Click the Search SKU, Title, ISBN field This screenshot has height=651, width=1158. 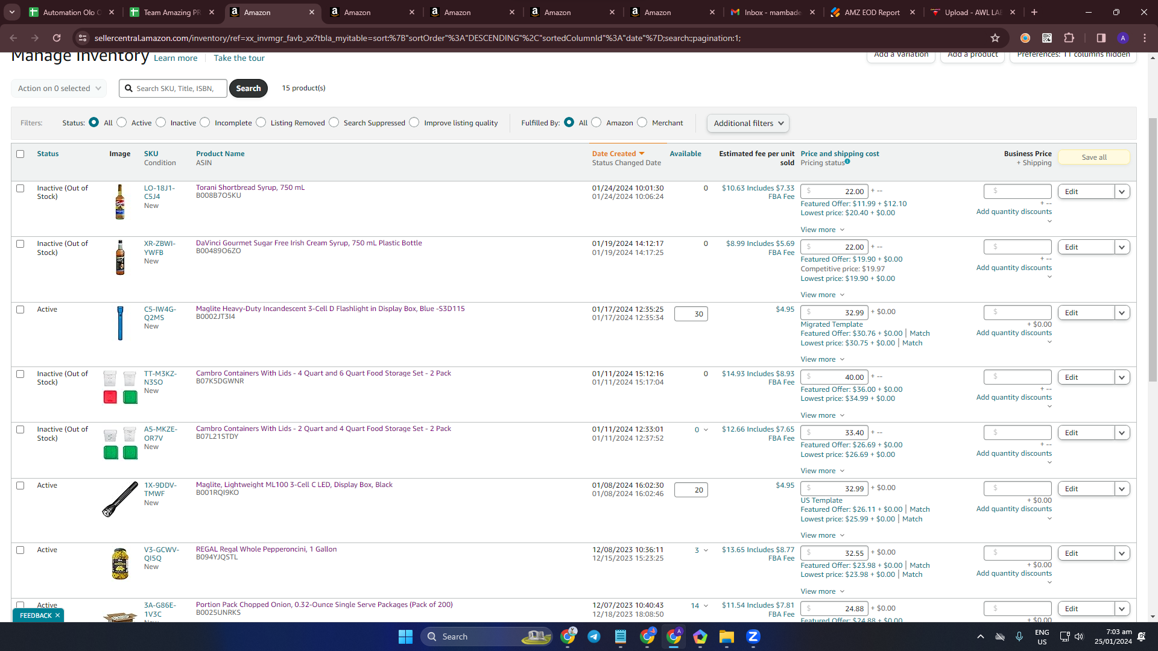(x=173, y=88)
